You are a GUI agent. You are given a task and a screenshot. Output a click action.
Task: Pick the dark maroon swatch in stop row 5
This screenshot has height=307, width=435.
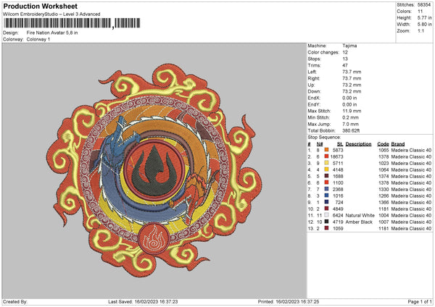click(326, 176)
